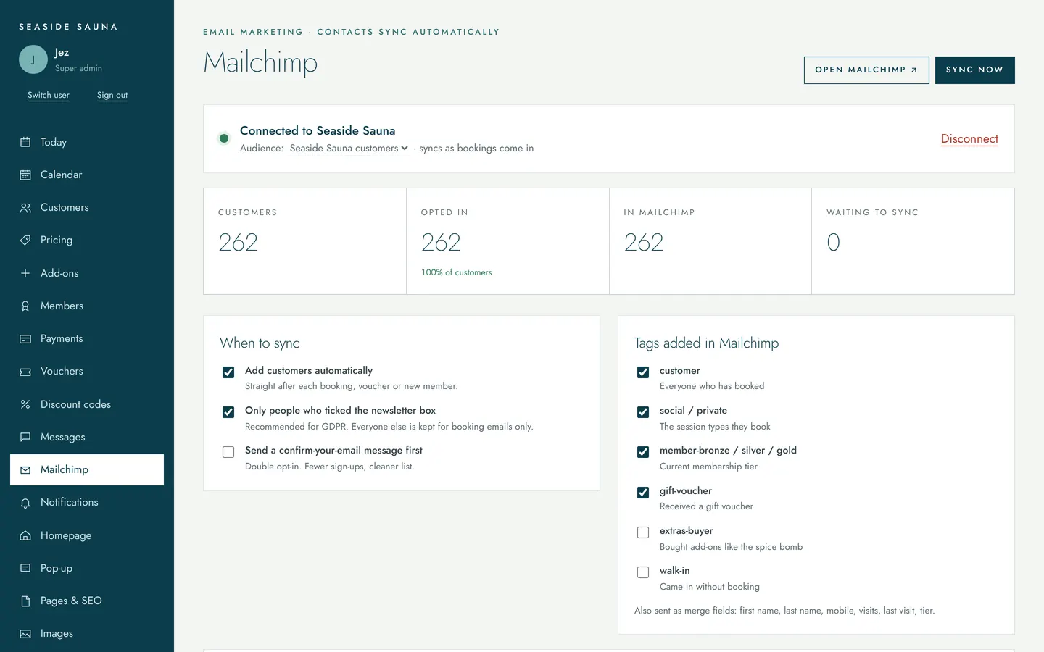The image size is (1044, 652).
Task: Enable Send a confirm-your-email message first
Action: point(228,452)
